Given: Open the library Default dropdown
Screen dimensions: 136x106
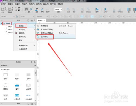Looking at the screenshot, I should [18, 65].
